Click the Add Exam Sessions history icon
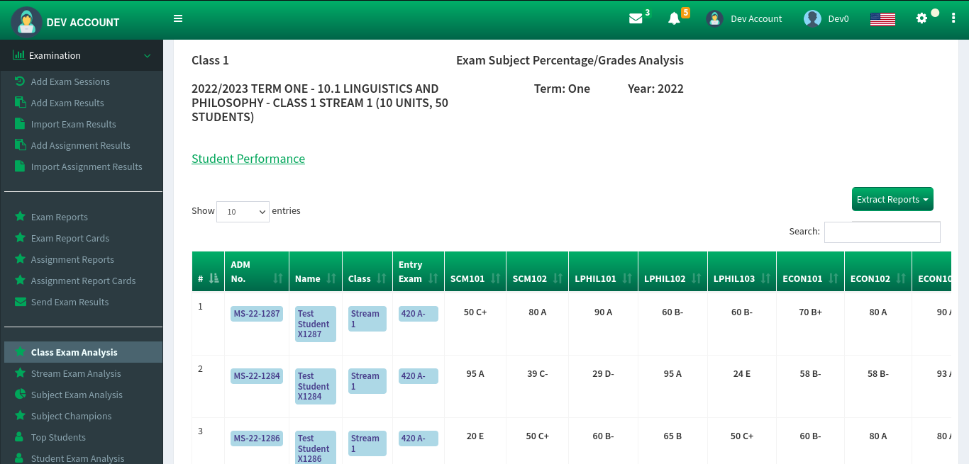The image size is (969, 464). [20, 81]
